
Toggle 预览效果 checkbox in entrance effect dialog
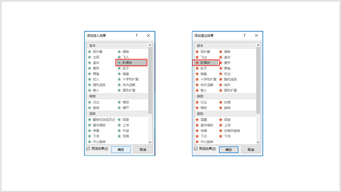88,149
